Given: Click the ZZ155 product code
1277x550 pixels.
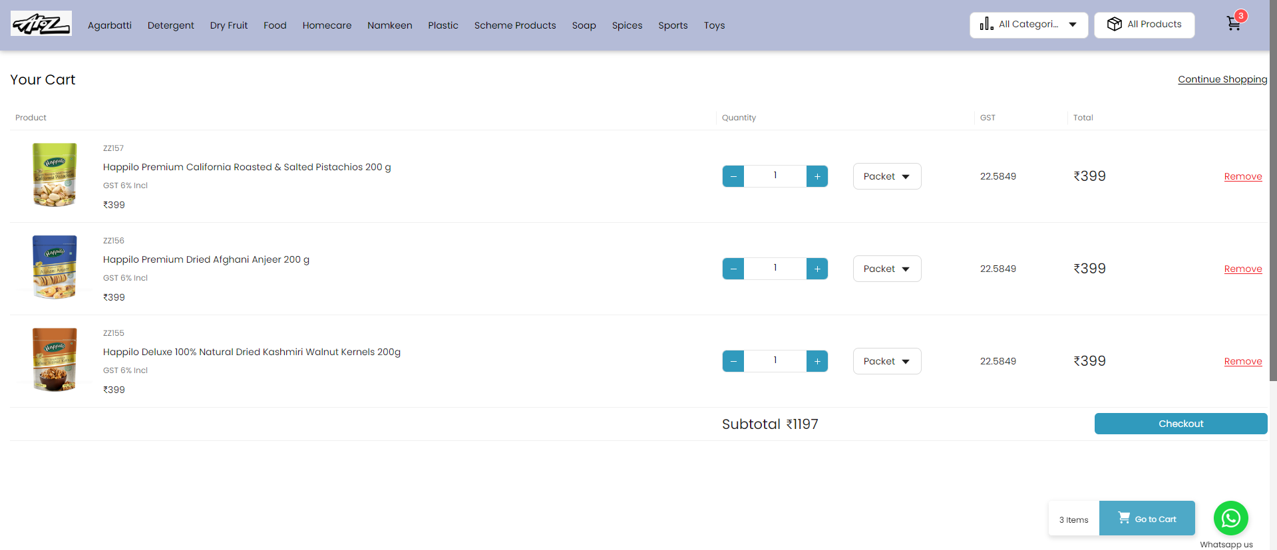Looking at the screenshot, I should pos(114,333).
